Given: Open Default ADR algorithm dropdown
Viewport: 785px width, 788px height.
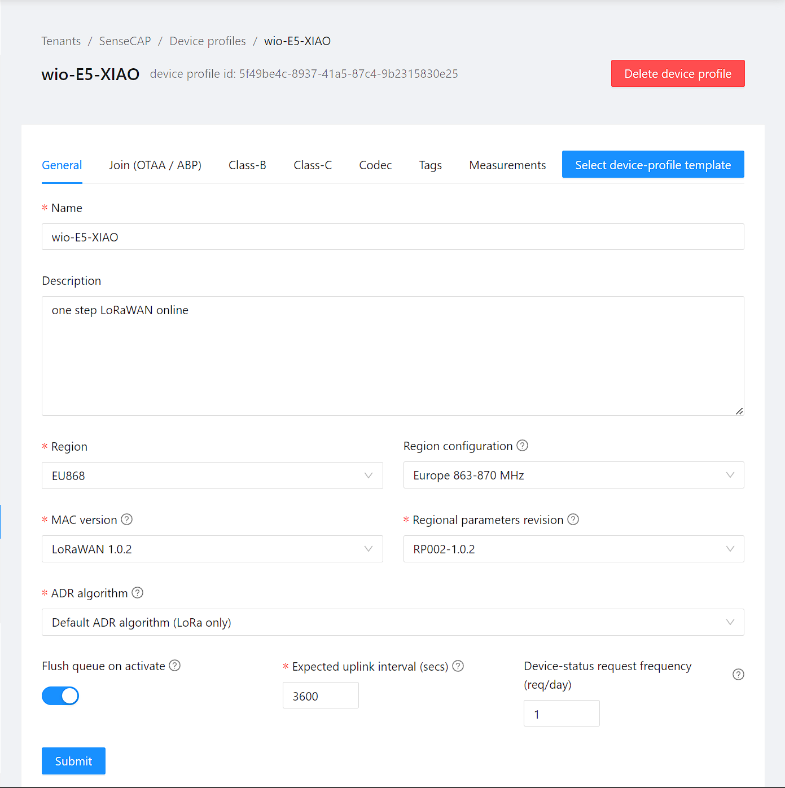Looking at the screenshot, I should point(393,622).
